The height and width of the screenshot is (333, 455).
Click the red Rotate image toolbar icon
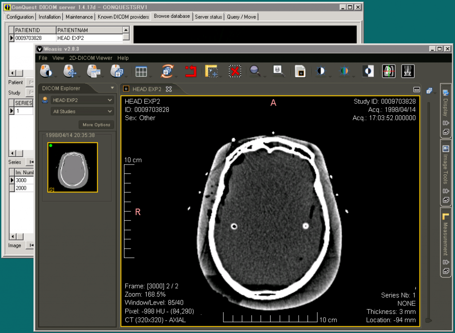191,71
